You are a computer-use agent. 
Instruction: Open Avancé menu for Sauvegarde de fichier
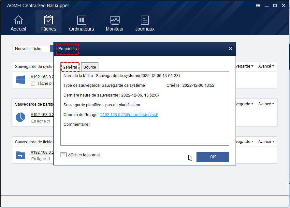click(266, 141)
